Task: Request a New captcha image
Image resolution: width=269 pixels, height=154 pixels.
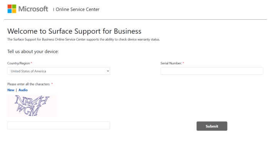Action: pos(11,90)
